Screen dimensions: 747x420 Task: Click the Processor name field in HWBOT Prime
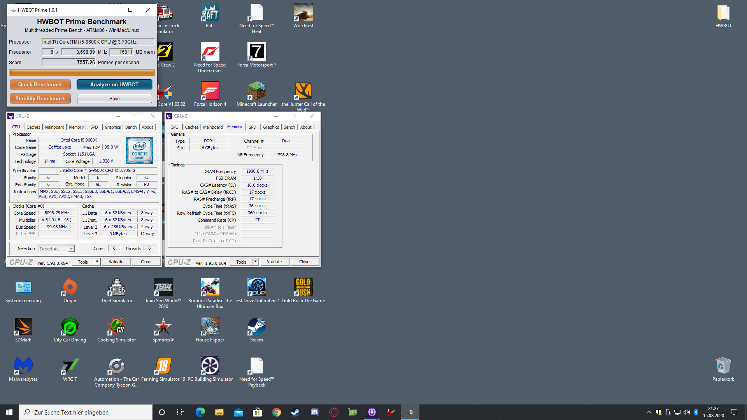click(98, 42)
